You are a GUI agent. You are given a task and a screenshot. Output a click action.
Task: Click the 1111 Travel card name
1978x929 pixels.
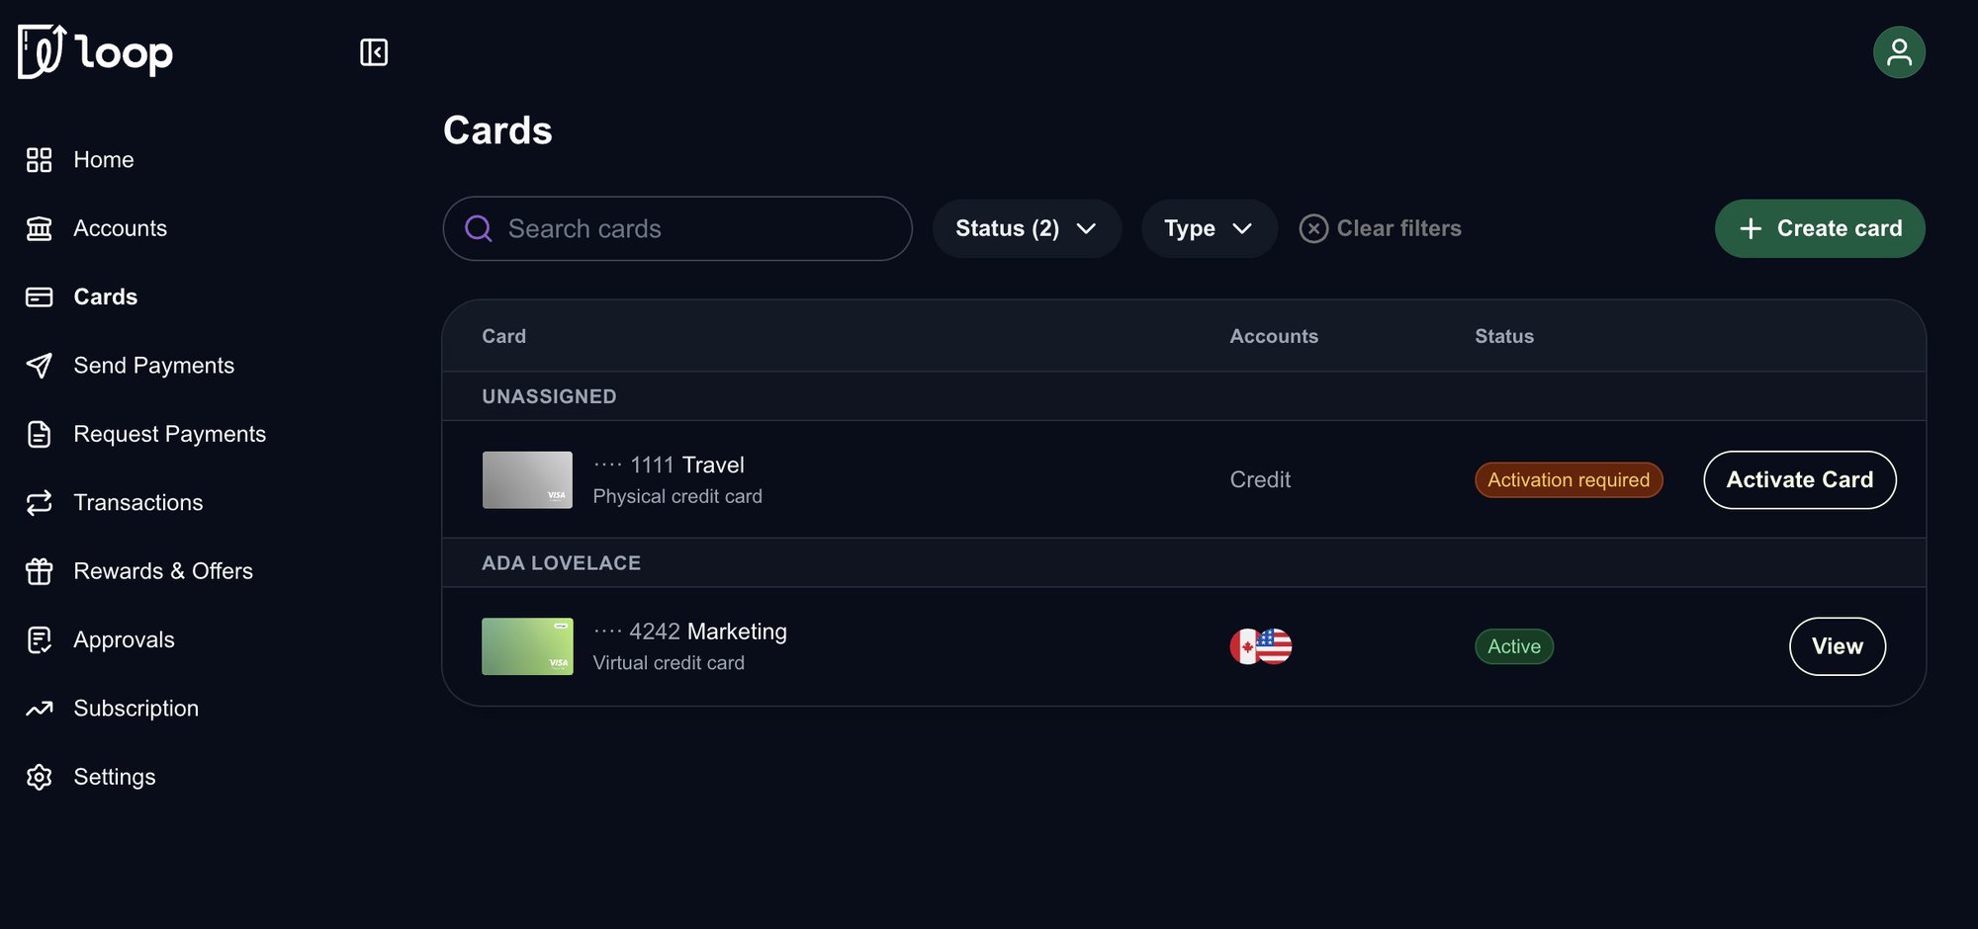(669, 464)
